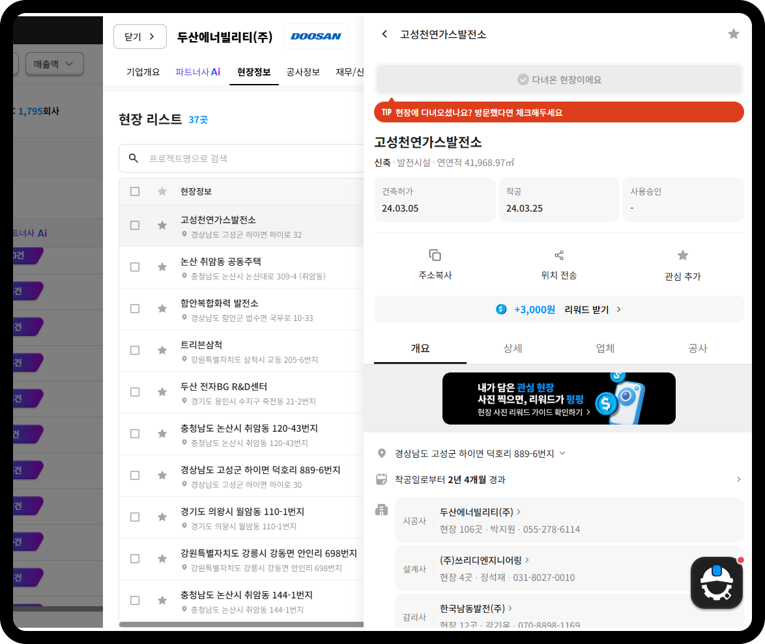The width and height of the screenshot is (765, 644).
Task: Open 두산에너빌리티(주) contractor link
Action: (x=480, y=512)
